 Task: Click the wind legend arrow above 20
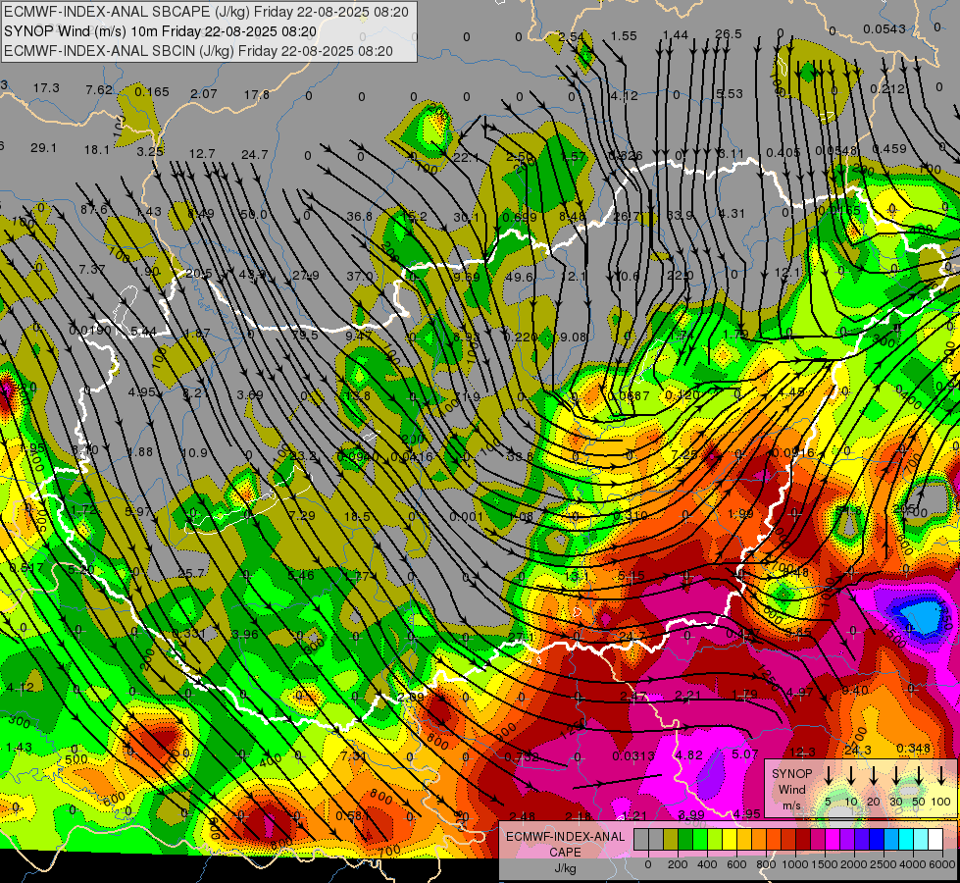873,775
